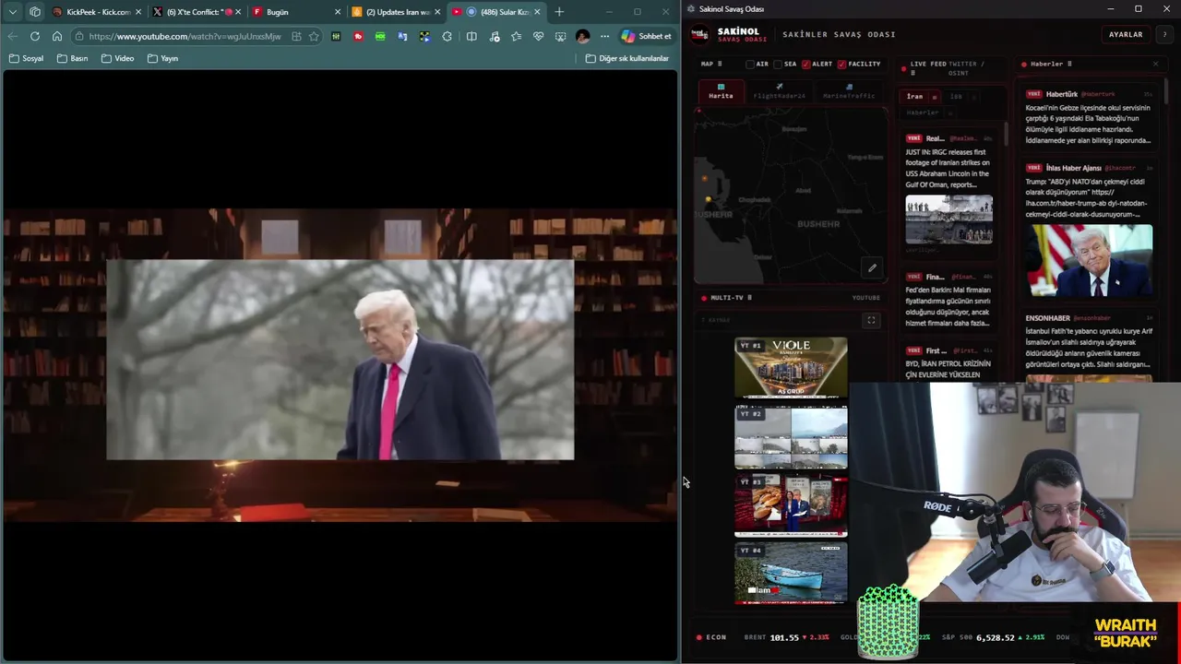Open the question mark help button

coord(1164,34)
